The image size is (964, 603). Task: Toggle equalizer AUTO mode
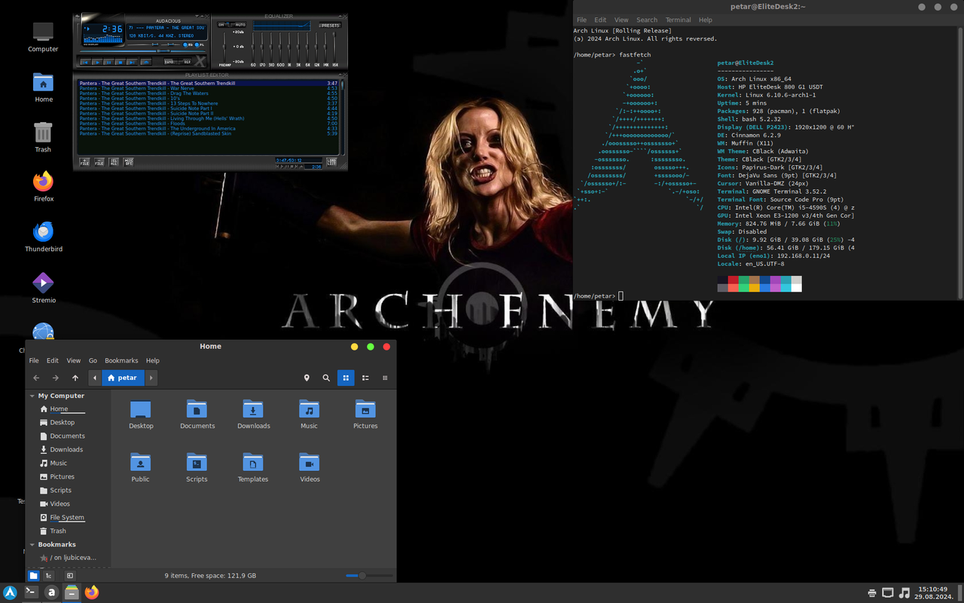click(x=239, y=25)
